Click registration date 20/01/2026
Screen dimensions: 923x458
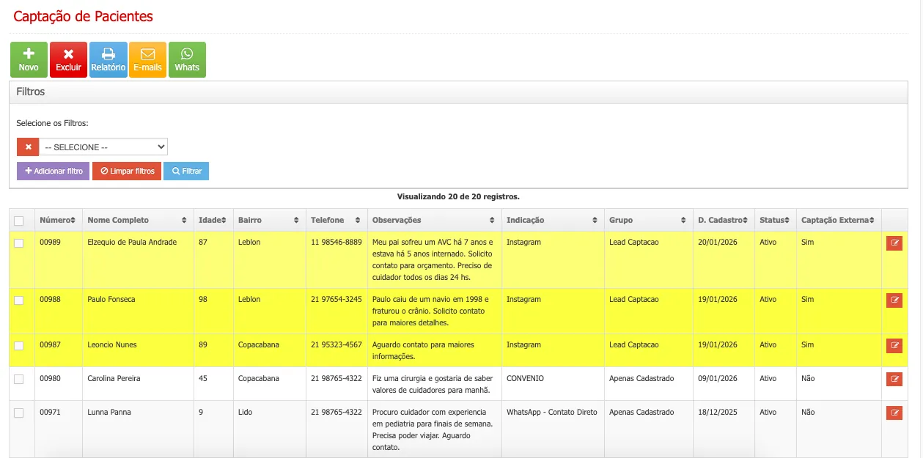click(x=716, y=242)
